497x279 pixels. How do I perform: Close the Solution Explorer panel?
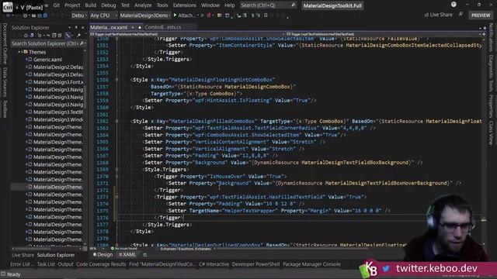point(83,28)
